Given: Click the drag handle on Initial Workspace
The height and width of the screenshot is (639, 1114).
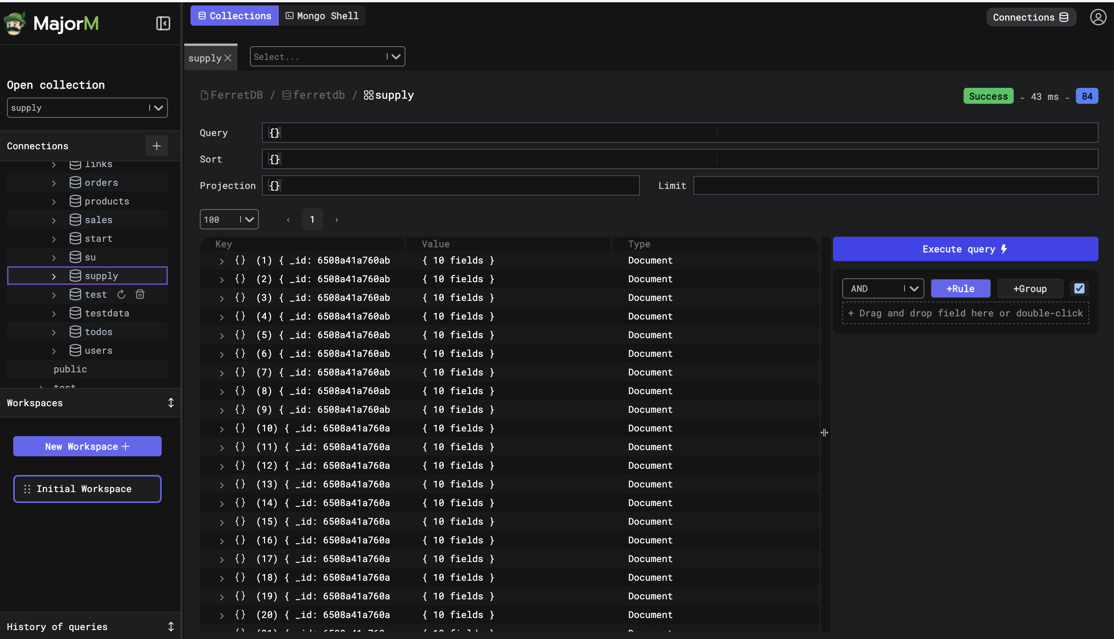Looking at the screenshot, I should [x=27, y=489].
